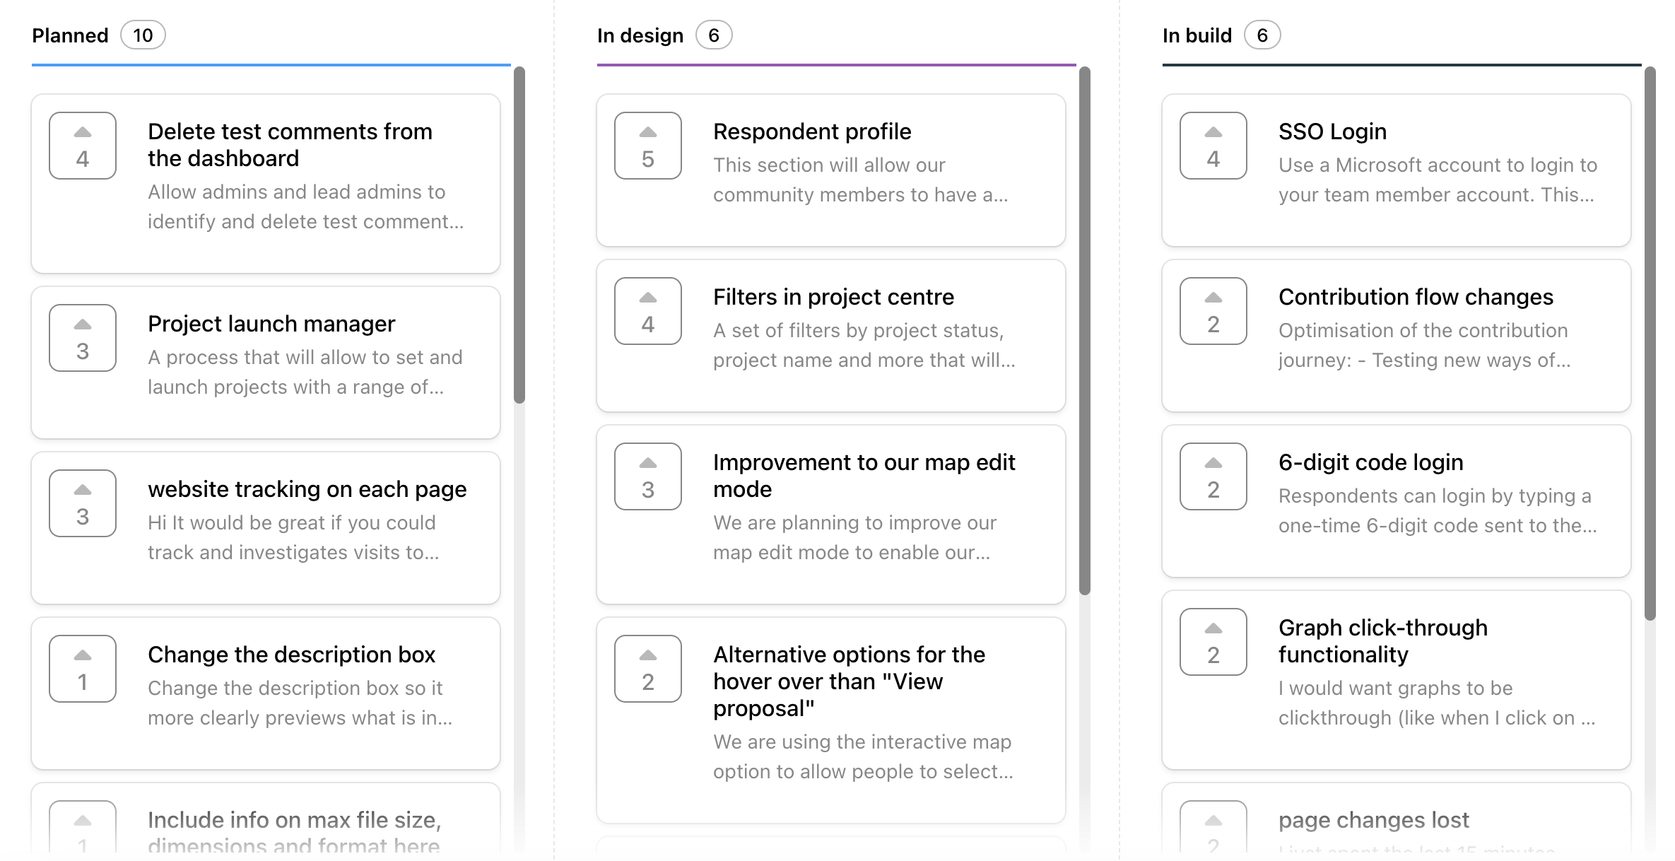Upvote 'Contribution flow changes'
Viewport: 1675px width, 861px height.
(x=1213, y=311)
